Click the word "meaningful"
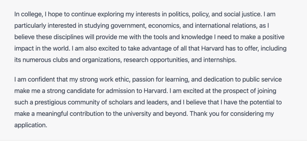The height and width of the screenshot is (154, 307). point(52,114)
